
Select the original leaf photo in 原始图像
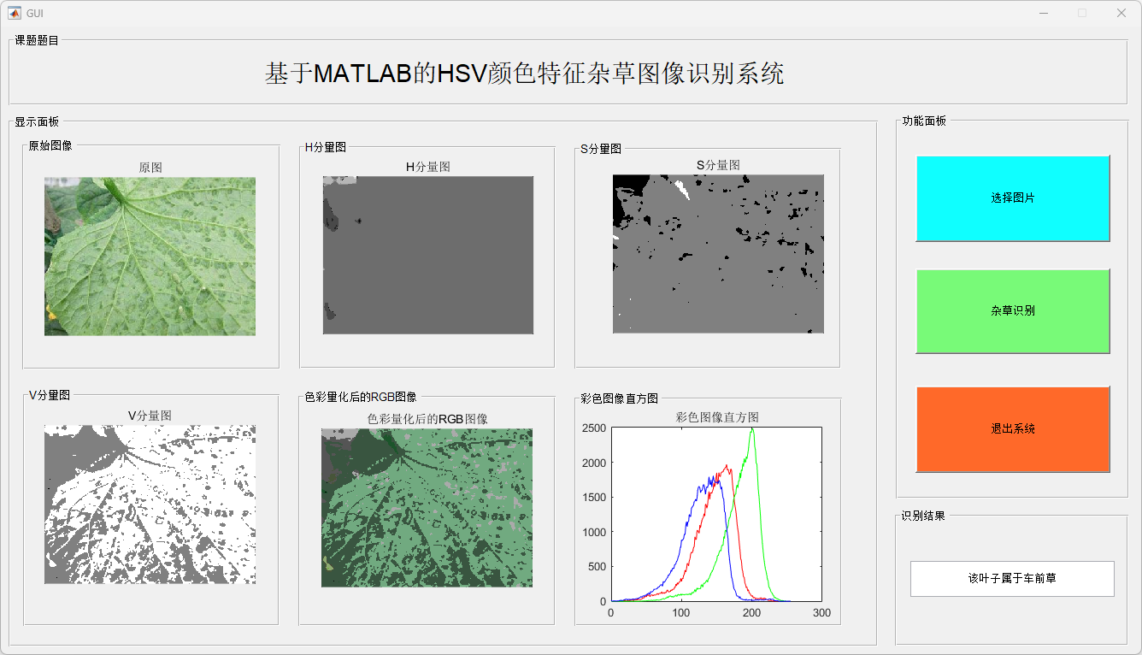[x=150, y=257]
